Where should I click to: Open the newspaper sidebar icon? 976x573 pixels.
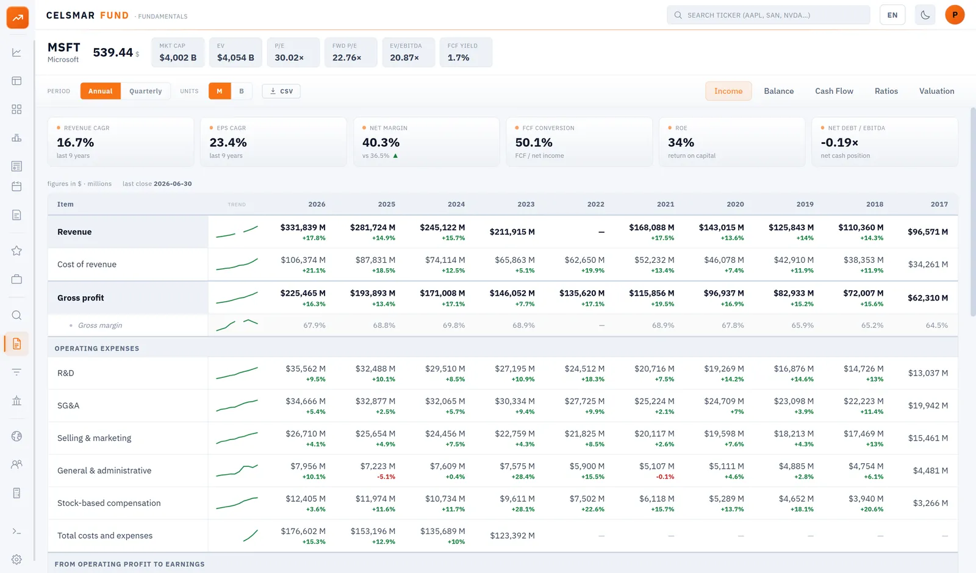click(16, 166)
